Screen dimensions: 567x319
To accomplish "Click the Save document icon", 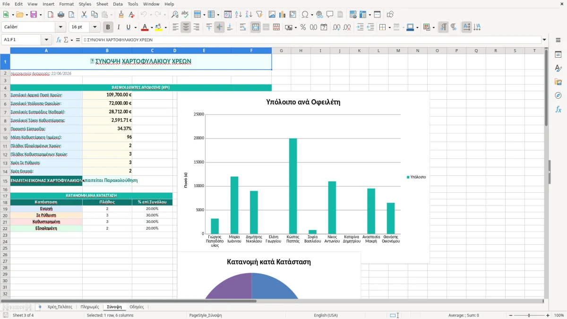I will 34,15.
